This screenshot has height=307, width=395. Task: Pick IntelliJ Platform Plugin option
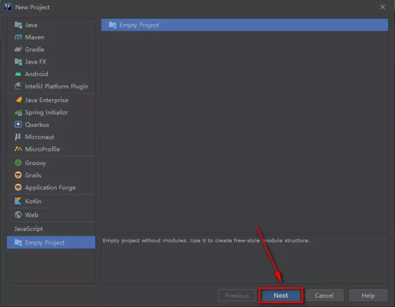click(x=56, y=86)
